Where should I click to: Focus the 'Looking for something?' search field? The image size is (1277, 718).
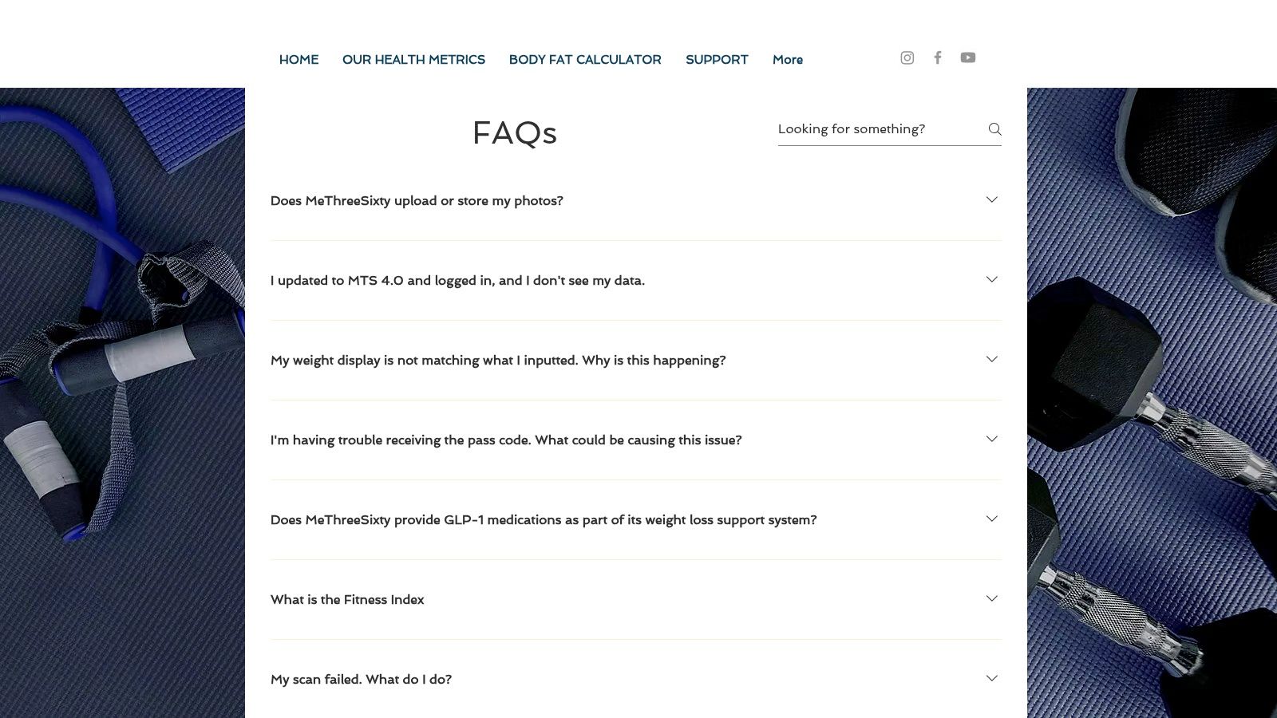pos(880,129)
